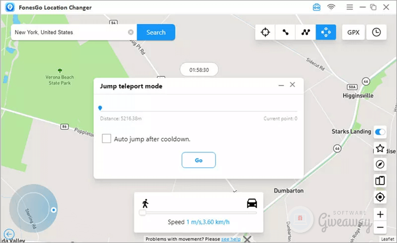
Task: Clear the search field text
Action: click(x=130, y=32)
